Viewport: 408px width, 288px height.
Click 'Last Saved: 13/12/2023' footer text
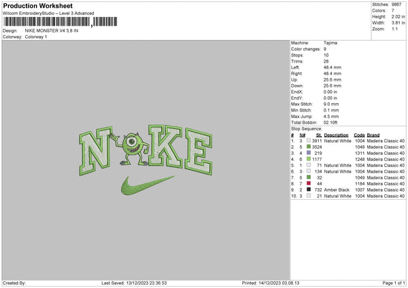tap(134, 283)
